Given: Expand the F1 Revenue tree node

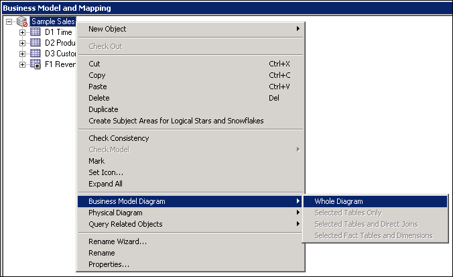Looking at the screenshot, I should 23,64.
